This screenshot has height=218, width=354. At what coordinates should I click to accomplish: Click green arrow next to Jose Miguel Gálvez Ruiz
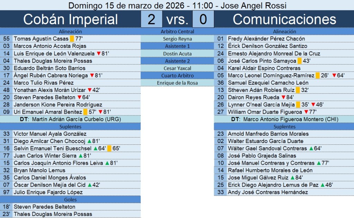coord(292,178)
